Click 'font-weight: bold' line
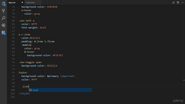The width and height of the screenshot is (185, 104). pyautogui.click(x=34, y=28)
